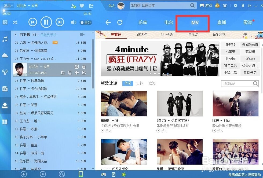Open the apps grid sidebar icon

point(5,122)
